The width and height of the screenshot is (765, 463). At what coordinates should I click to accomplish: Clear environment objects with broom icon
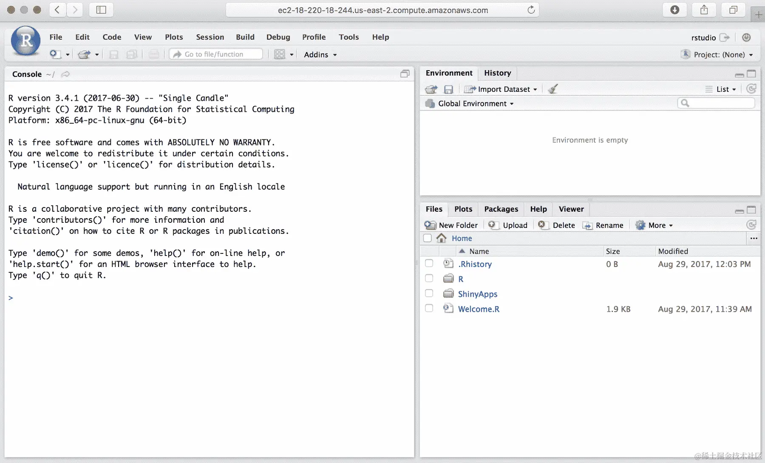pyautogui.click(x=553, y=89)
